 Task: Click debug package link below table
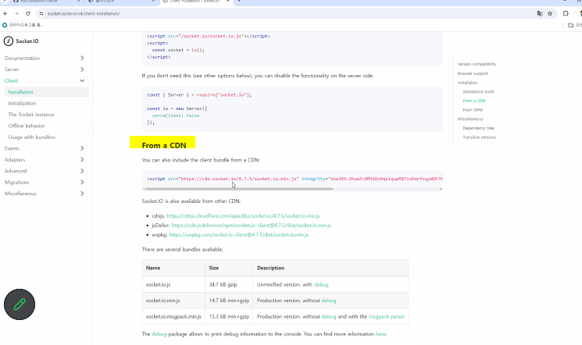(159, 334)
